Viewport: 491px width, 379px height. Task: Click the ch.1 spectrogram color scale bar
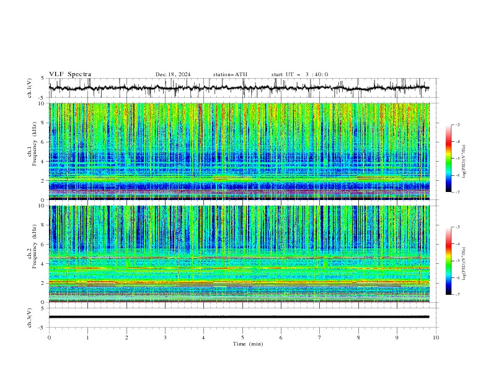click(448, 159)
